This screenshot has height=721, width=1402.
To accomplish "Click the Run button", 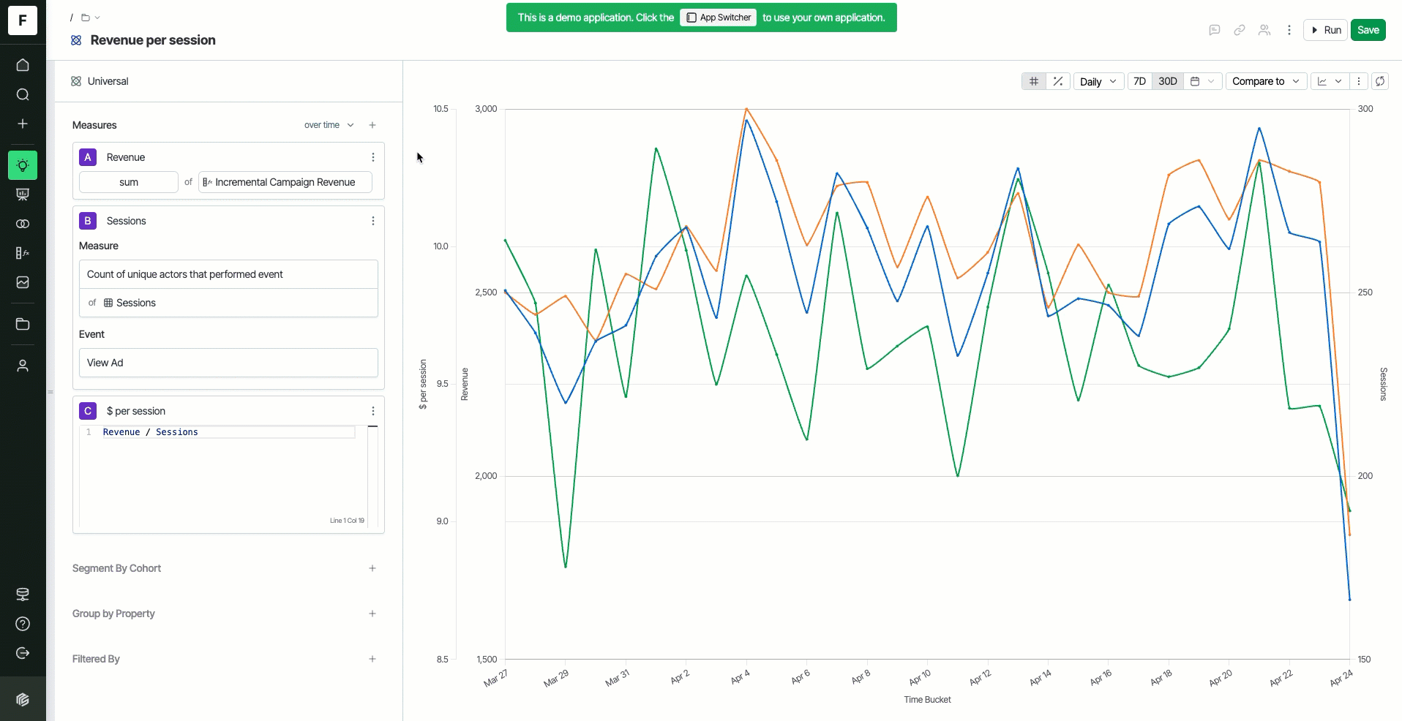I will 1325,30.
